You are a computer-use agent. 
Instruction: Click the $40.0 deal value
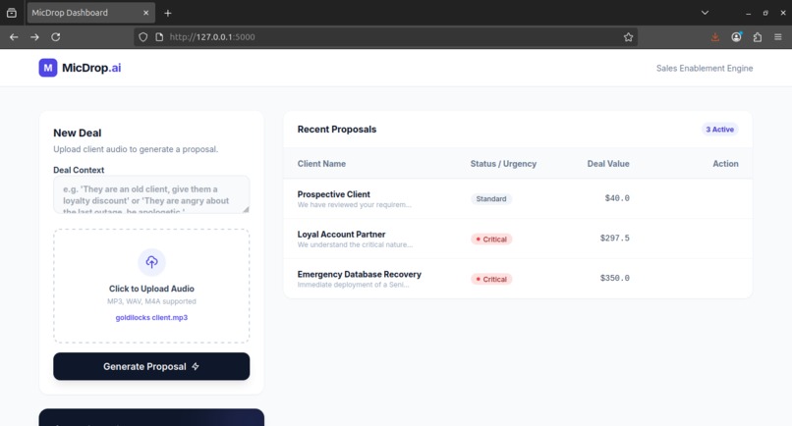617,198
